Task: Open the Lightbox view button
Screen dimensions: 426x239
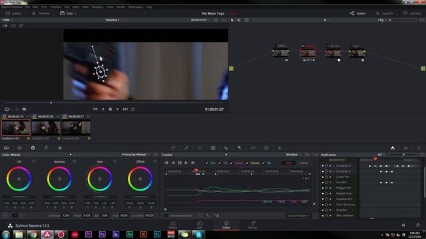Action: coord(413,13)
